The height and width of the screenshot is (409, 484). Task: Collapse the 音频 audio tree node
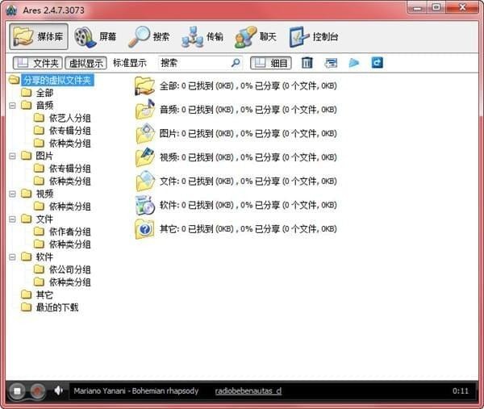(13, 106)
